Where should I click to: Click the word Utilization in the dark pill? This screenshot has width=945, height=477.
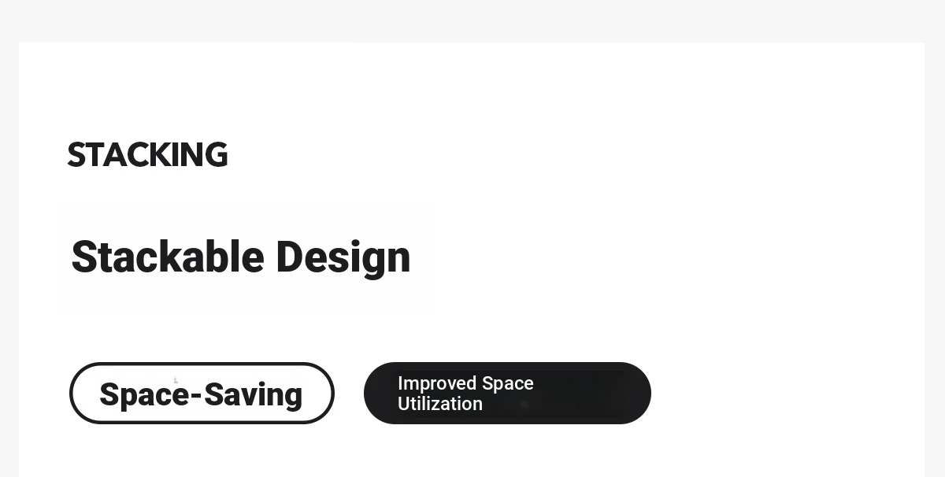[x=440, y=404]
